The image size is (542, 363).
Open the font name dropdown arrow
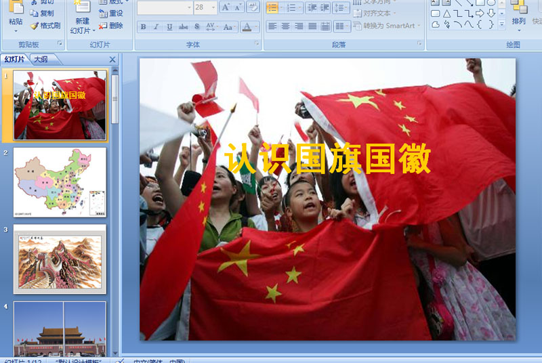point(189,7)
